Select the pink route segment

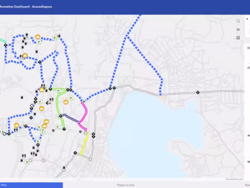(x=85, y=109)
